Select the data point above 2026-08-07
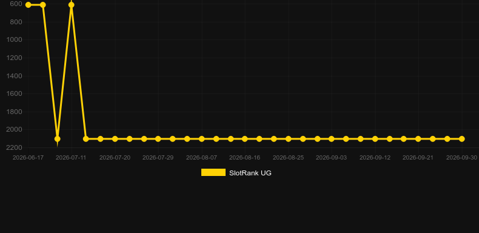 [x=202, y=139]
